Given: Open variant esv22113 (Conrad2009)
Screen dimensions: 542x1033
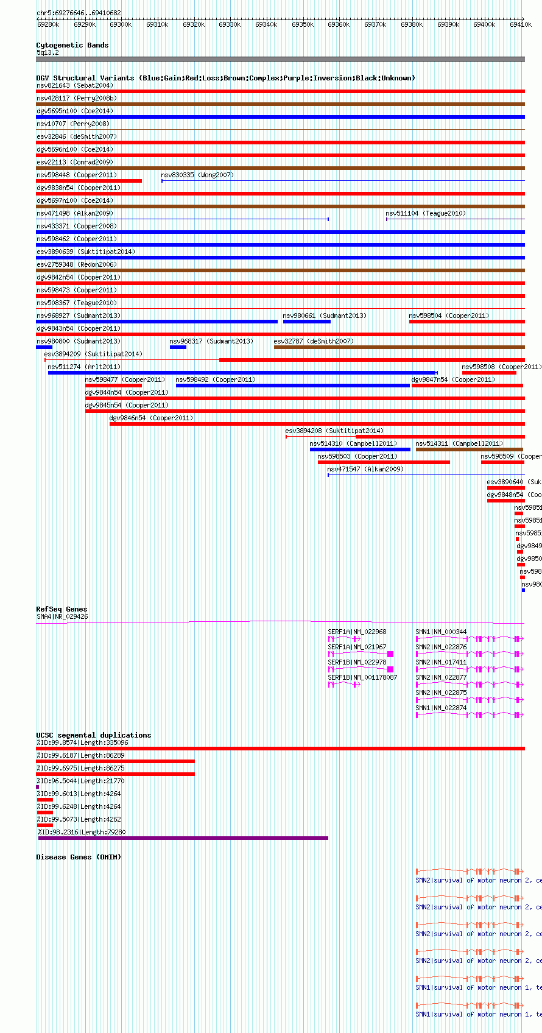Looking at the screenshot, I should coord(75,162).
